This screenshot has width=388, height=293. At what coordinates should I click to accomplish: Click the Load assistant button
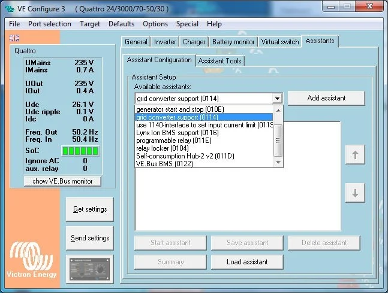[x=247, y=262]
